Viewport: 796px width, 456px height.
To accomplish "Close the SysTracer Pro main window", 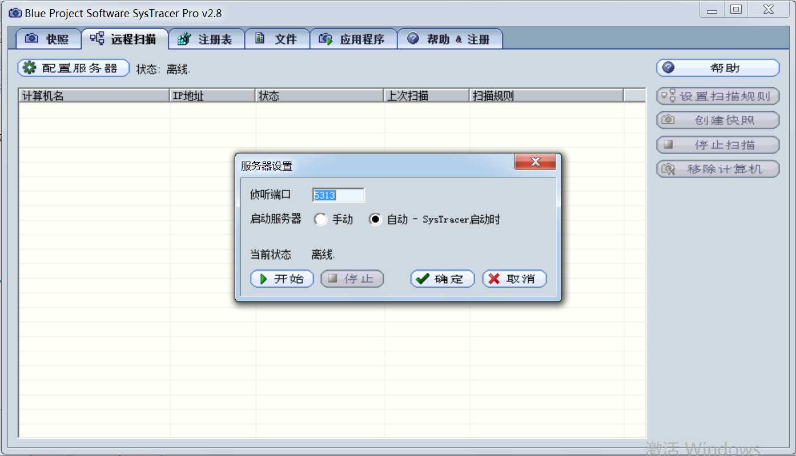I will [x=769, y=10].
